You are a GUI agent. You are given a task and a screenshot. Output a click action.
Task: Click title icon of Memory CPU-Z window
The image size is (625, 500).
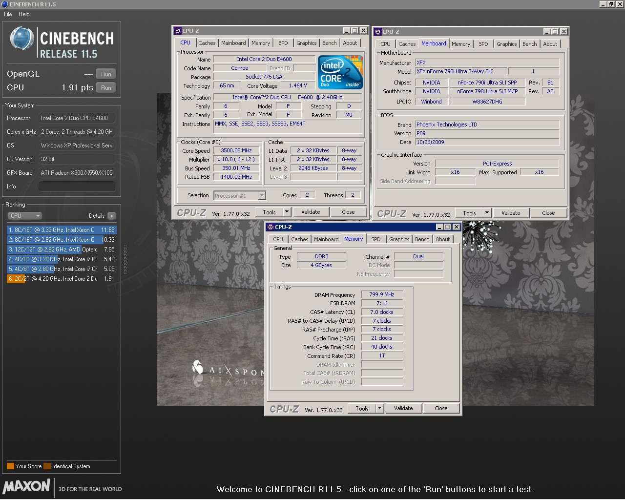271,227
